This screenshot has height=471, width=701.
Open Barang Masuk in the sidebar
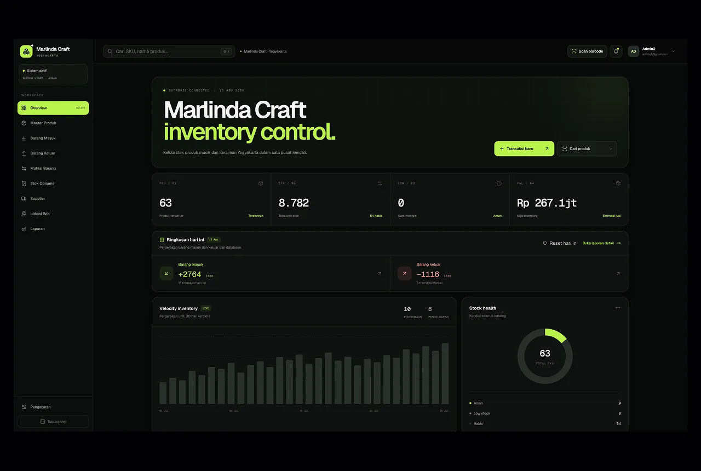click(x=53, y=138)
